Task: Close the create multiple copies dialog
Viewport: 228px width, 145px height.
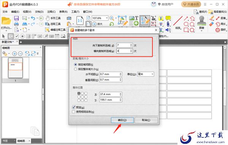Action: coord(156,30)
